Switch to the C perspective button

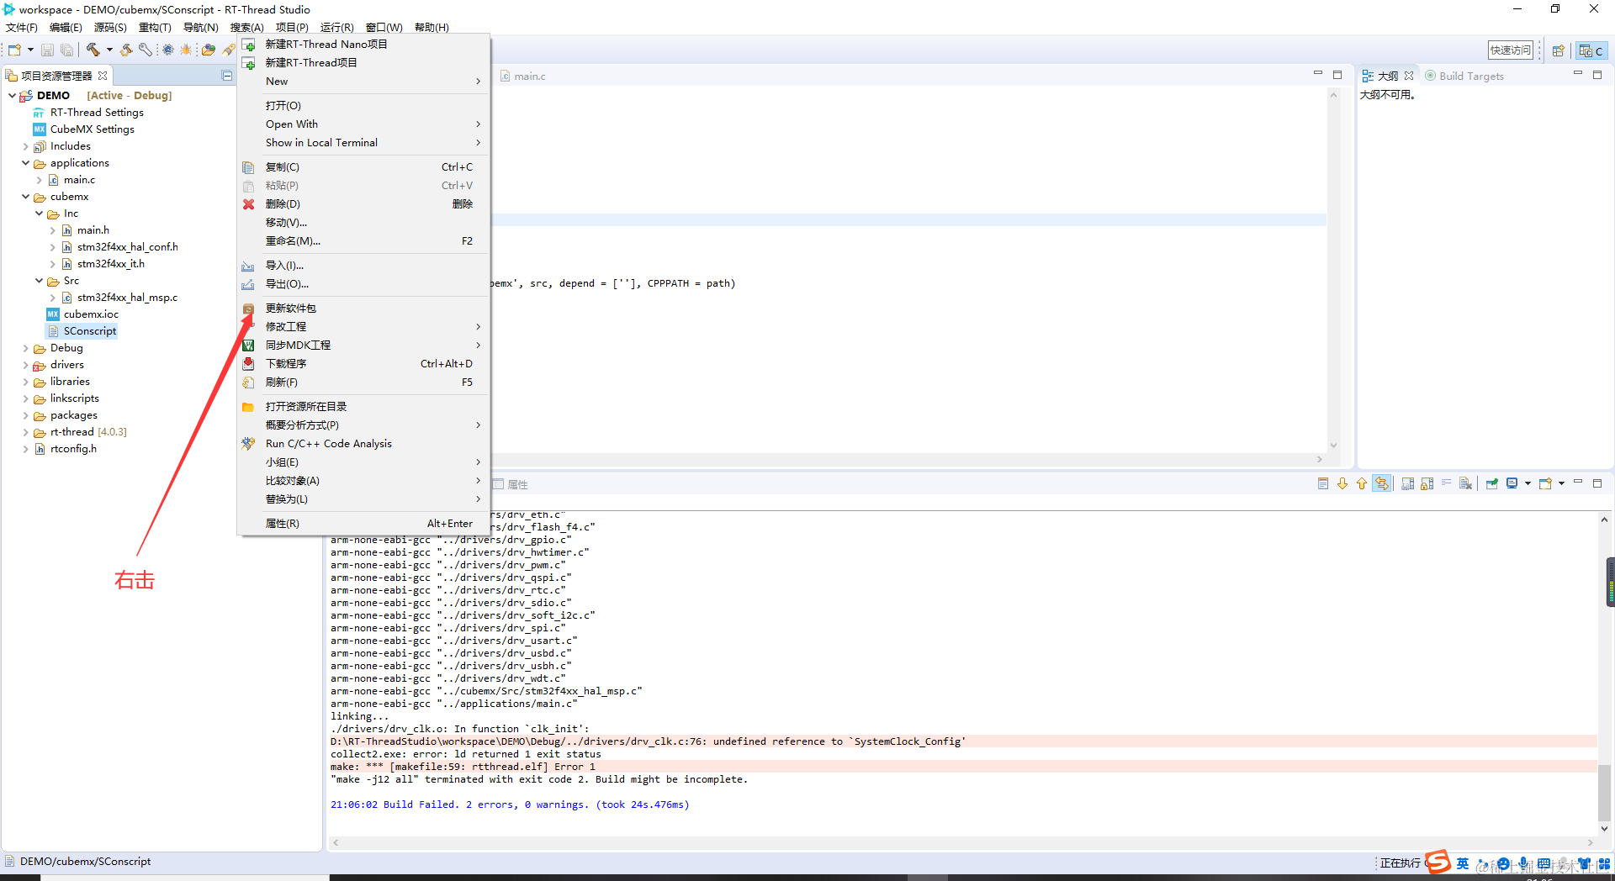pos(1591,50)
